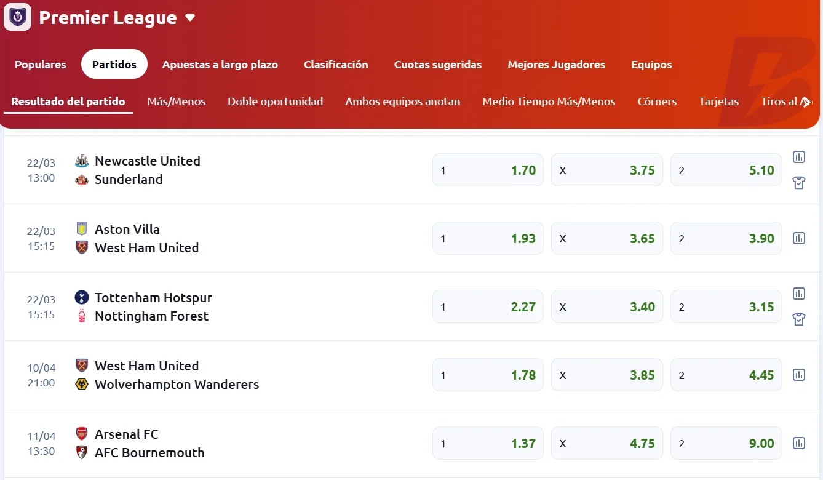Viewport: 823px width, 480px height.
Task: Open statistics icon for Aston Villa match
Action: pos(798,238)
